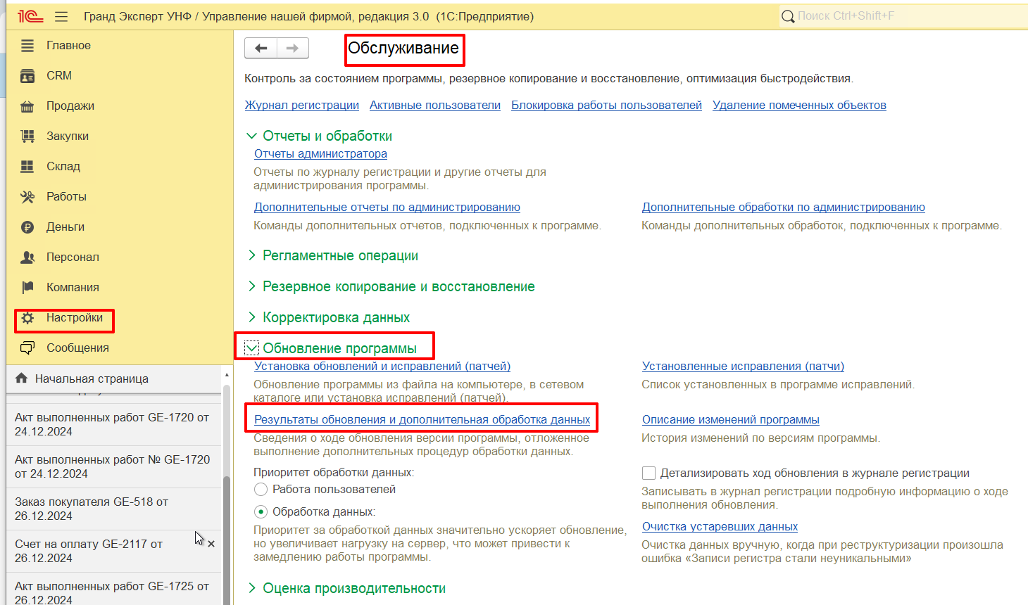
Task: Click the 1C logo icon
Action: point(31,16)
